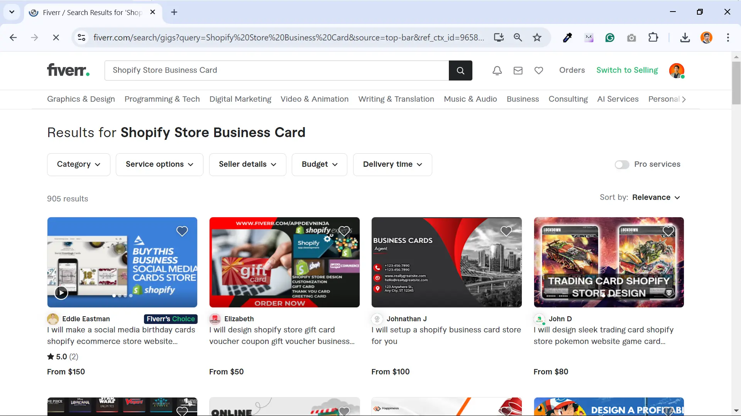Show more categories with the right chevron
This screenshot has width=741, height=416.
coord(684,99)
